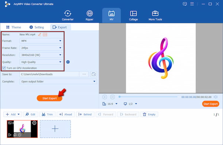
Task: Click the 00:00:00.00/00:00:02.00 time display
Action: coord(196,97)
